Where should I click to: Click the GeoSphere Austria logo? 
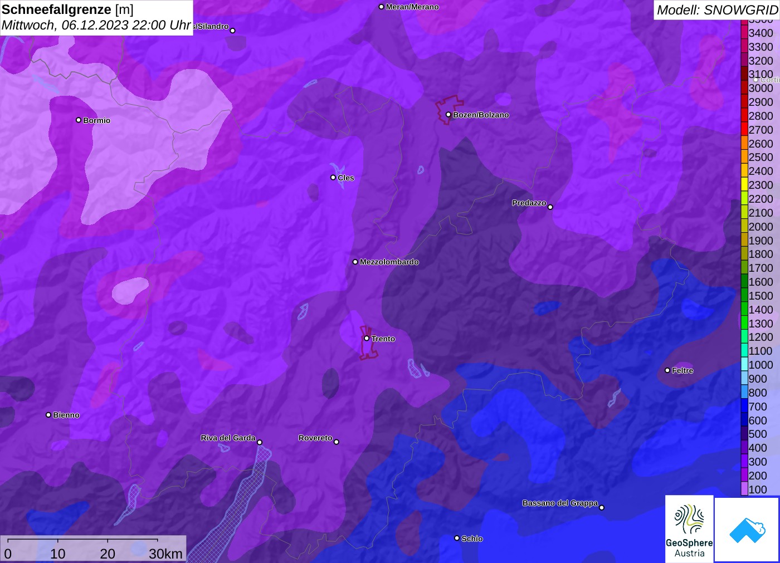689,528
